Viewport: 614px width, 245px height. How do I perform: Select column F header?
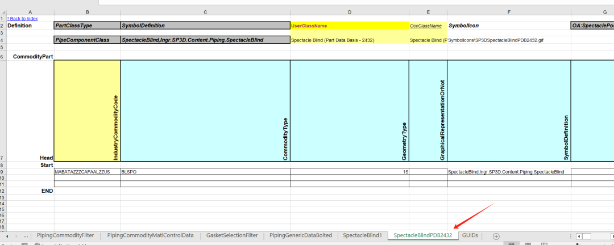pyautogui.click(x=509, y=12)
